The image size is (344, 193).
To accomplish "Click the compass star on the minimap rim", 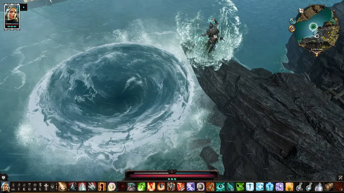I will 301,11.
